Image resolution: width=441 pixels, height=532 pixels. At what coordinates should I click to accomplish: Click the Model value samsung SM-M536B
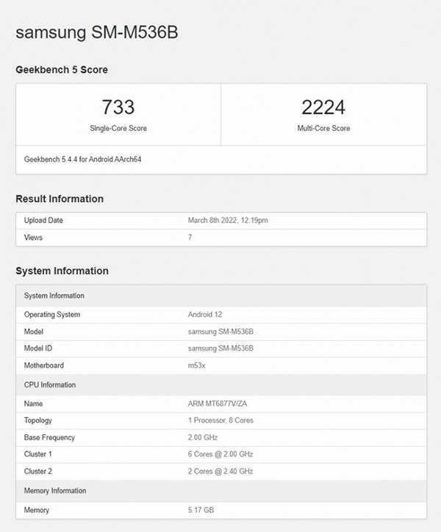[x=221, y=331]
